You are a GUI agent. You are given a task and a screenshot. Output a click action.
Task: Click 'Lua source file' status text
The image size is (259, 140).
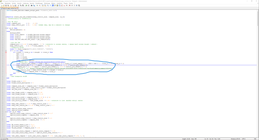pyautogui.click(x=4, y=139)
